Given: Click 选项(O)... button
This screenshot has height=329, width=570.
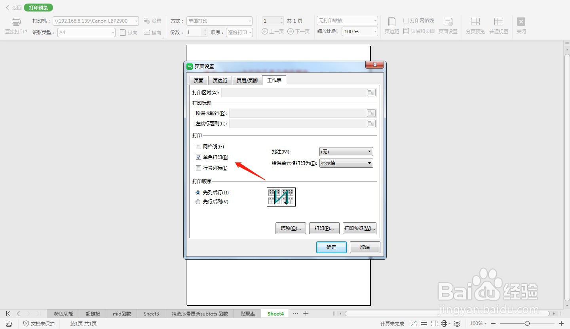Looking at the screenshot, I should click(291, 228).
